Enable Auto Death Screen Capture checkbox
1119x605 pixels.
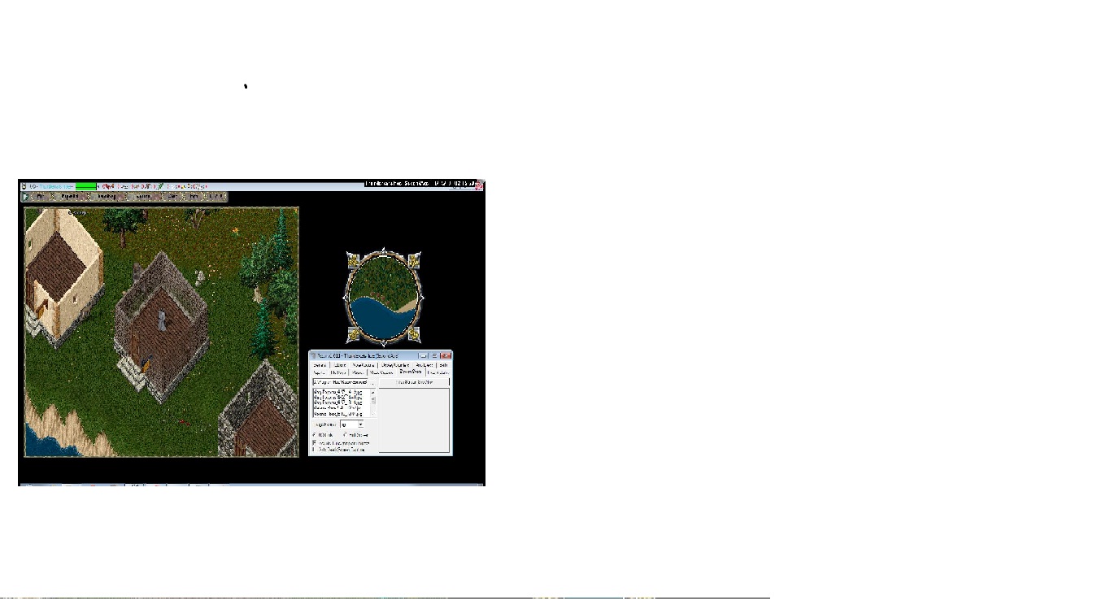click(x=314, y=450)
